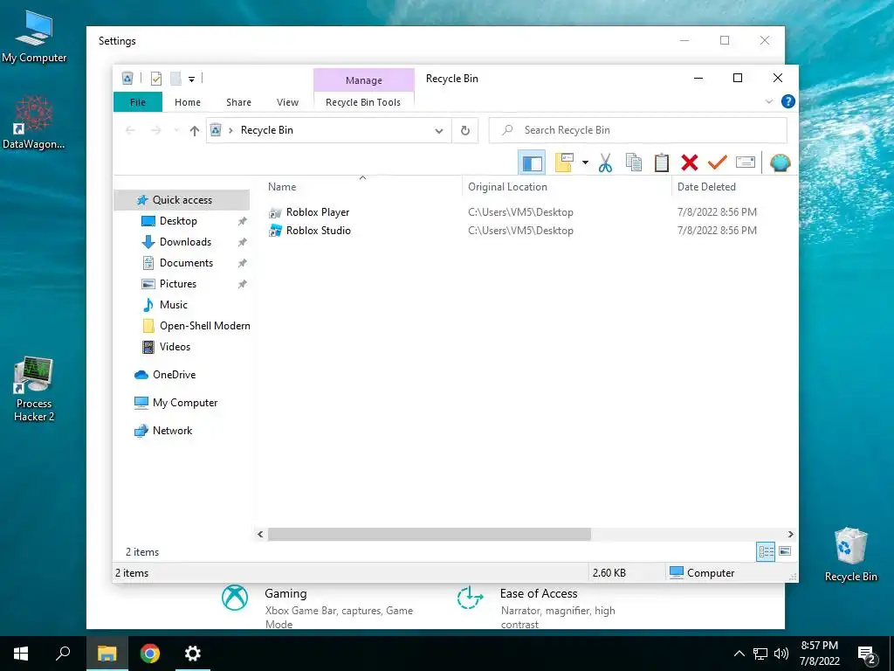Open Music in navigation pane
The height and width of the screenshot is (671, 894).
pos(174,305)
